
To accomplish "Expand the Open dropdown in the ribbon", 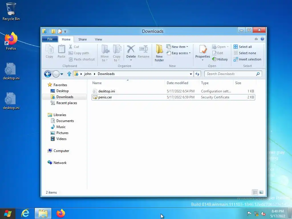I will click(228, 47).
